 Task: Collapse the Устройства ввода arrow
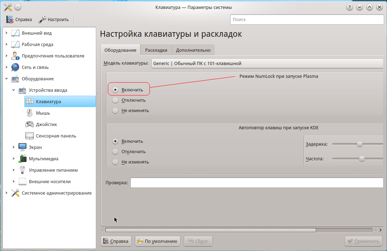(x=14, y=90)
